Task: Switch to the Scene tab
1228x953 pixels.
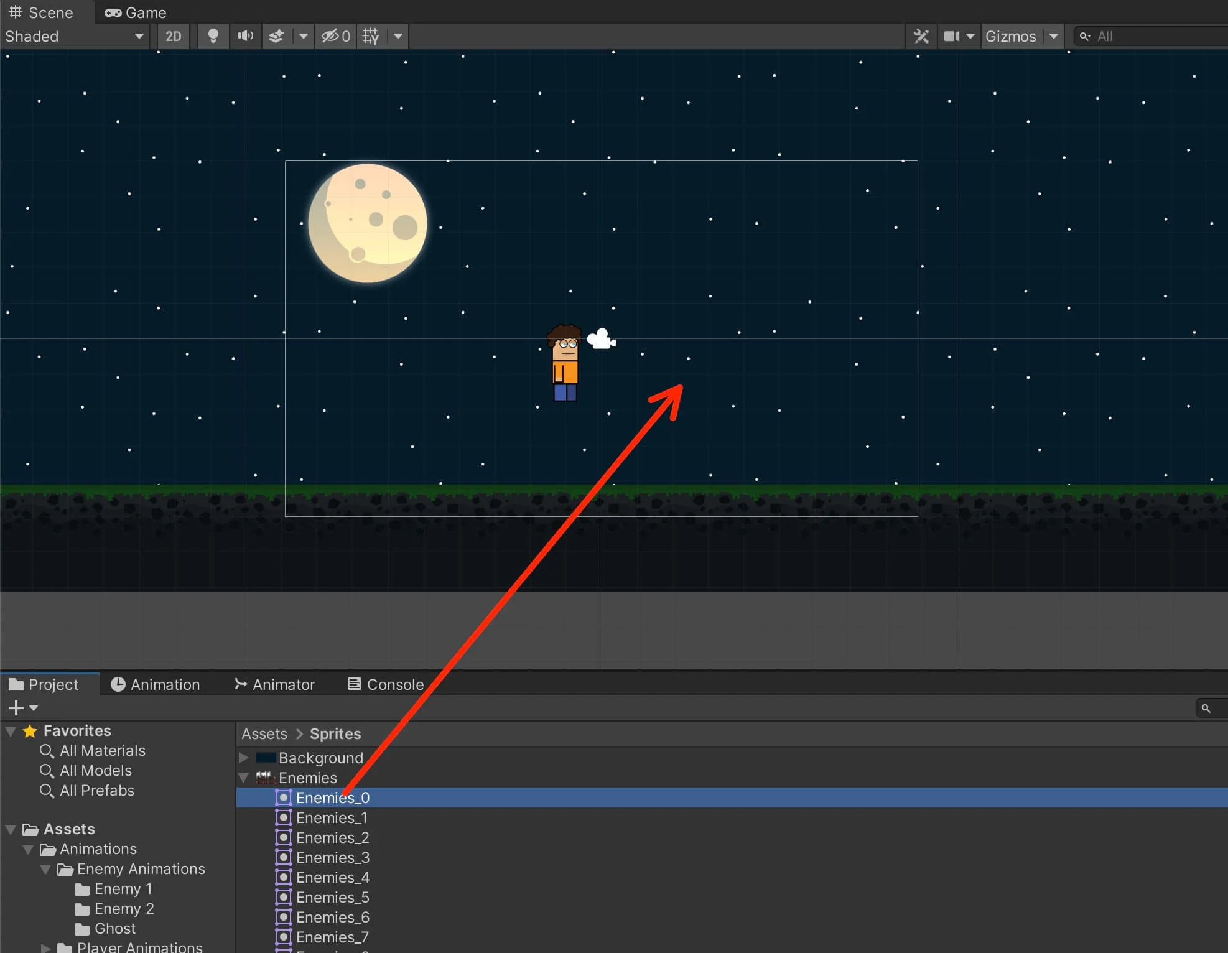Action: click(41, 12)
